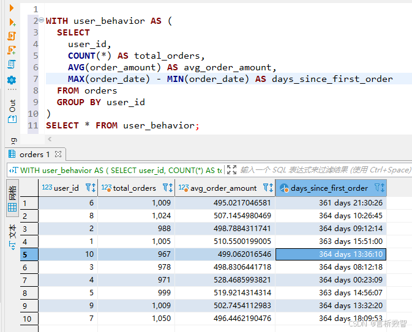Screen dimensions: 412x332
Task: Click line number 11 in the gutter
Action: point(33,125)
